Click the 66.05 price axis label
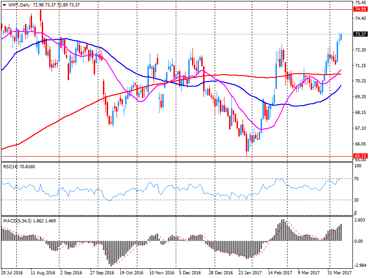This screenshot has width=371, height=278. (360, 144)
